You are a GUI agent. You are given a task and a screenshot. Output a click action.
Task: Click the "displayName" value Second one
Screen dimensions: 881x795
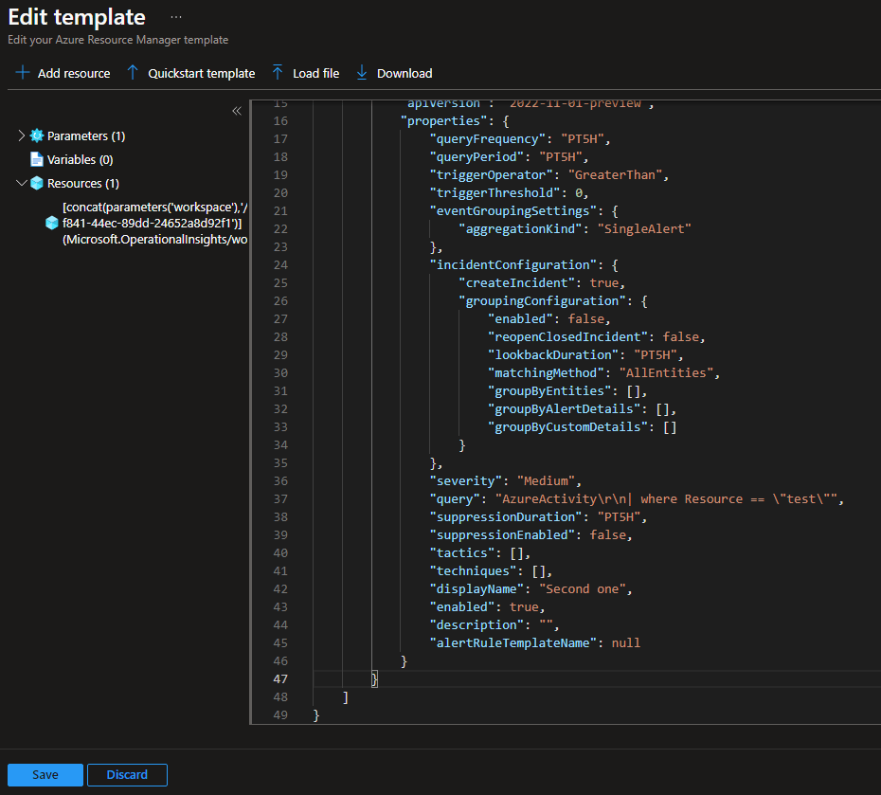coord(584,589)
